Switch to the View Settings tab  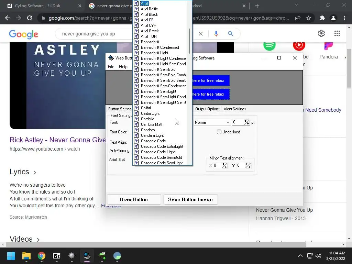(x=234, y=109)
